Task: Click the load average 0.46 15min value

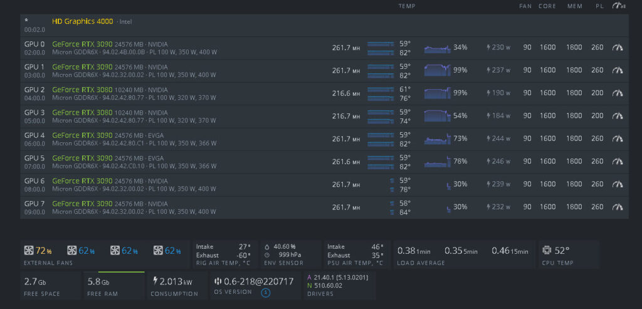Action: click(x=510, y=251)
